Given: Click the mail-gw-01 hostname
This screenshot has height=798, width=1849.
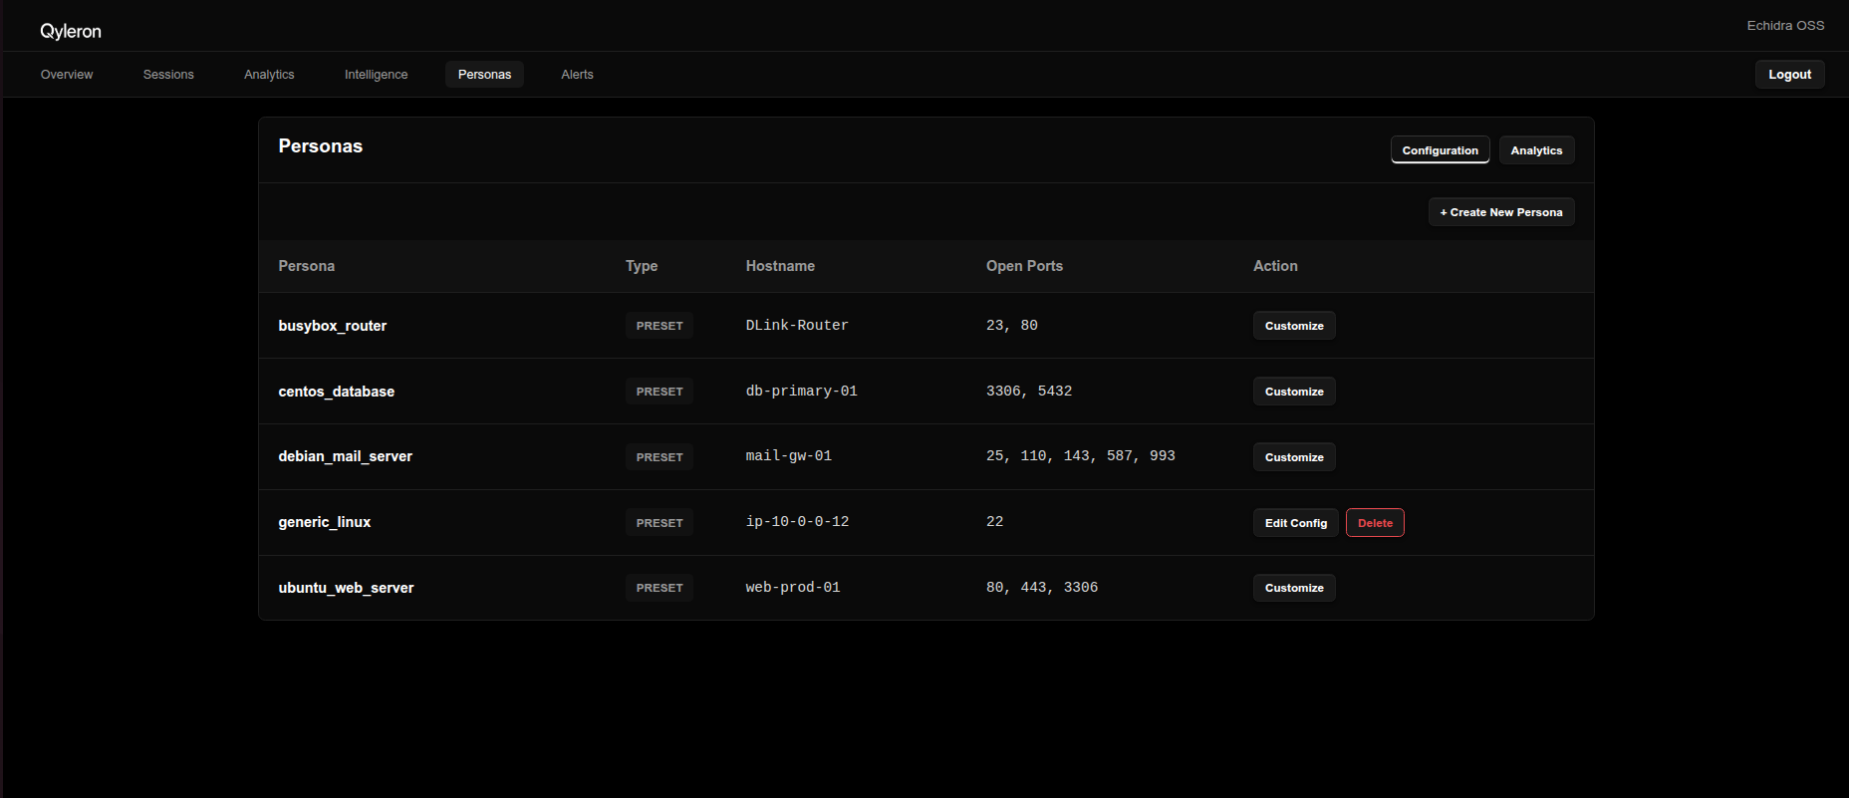Looking at the screenshot, I should point(789,456).
